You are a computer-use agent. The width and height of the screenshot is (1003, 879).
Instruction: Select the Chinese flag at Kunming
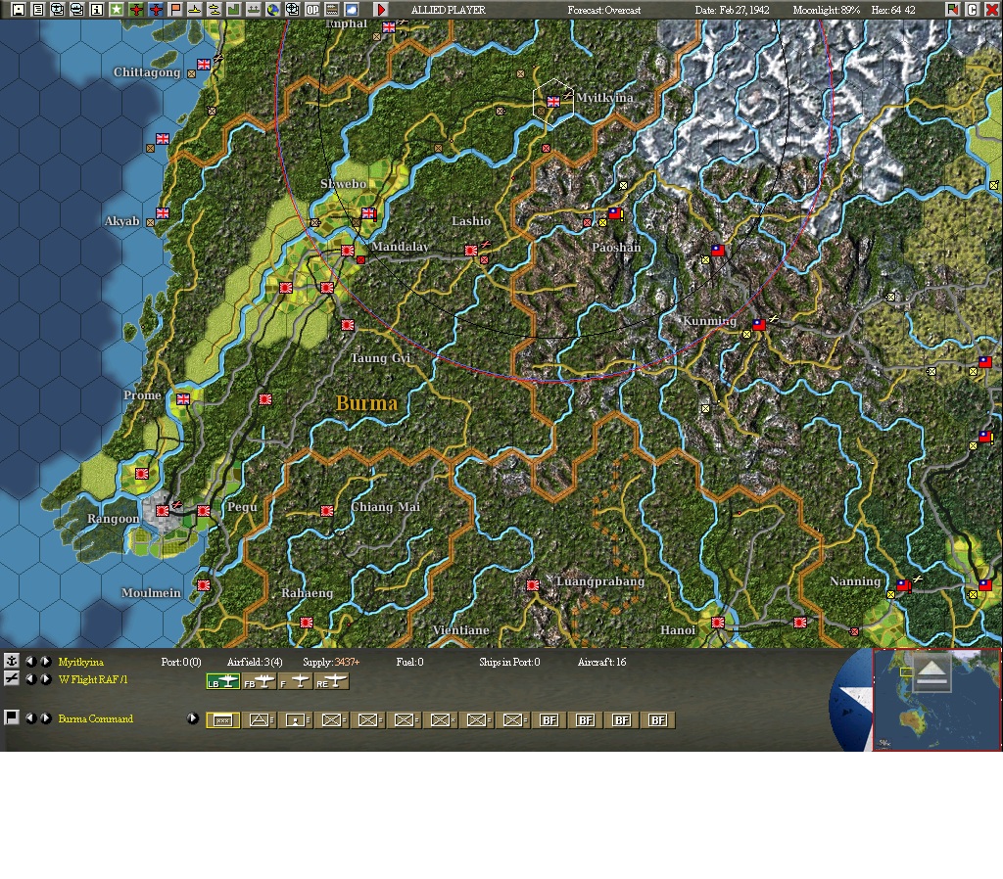759,325
